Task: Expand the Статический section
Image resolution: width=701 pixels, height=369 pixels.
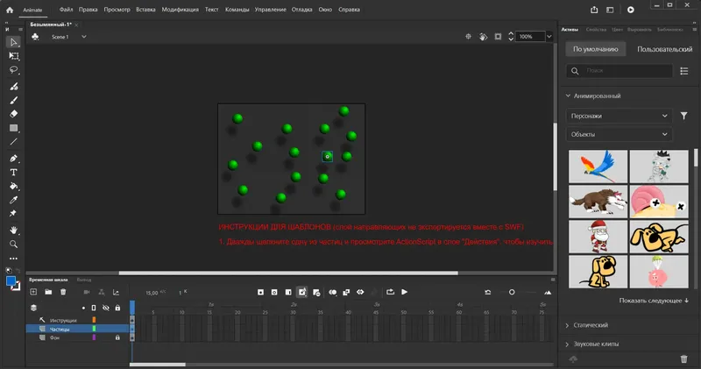Action: click(x=567, y=325)
